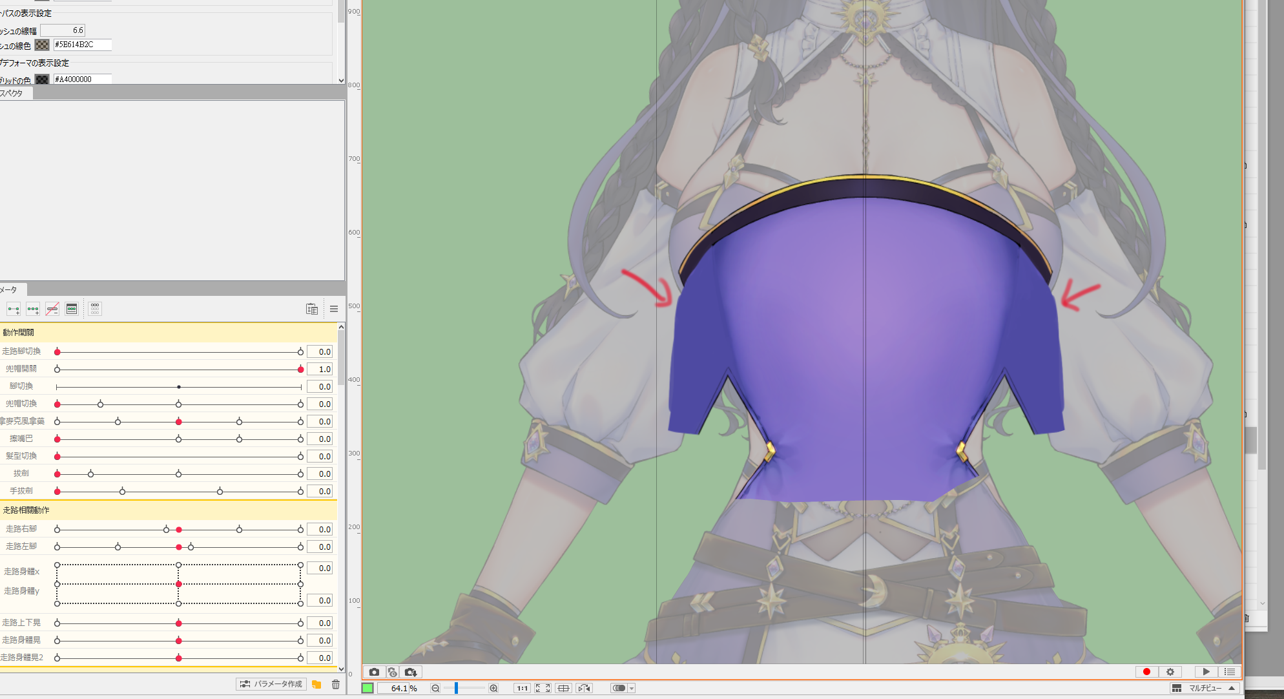Click the 擦嘴巴 slider's middle key point
Image resolution: width=1284 pixels, height=699 pixels.
point(179,439)
